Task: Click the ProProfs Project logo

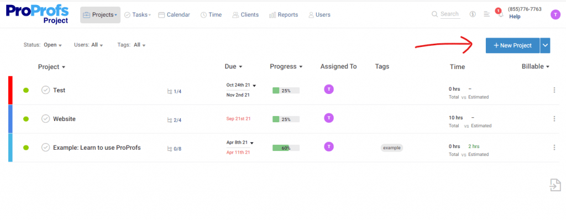Action: 37,14
